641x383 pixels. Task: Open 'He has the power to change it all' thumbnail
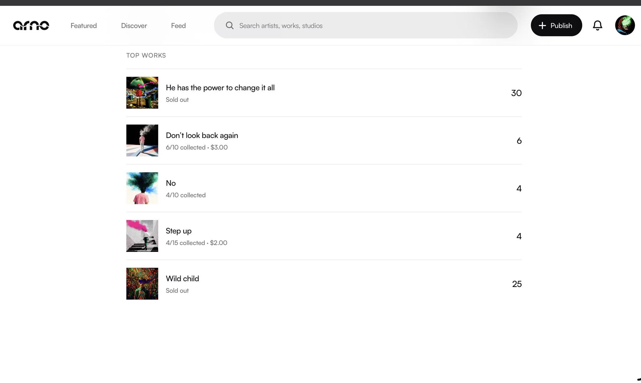click(x=142, y=93)
